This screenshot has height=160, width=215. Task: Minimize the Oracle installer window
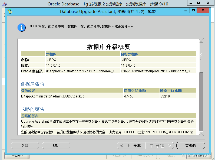pyautogui.click(x=191, y=3)
